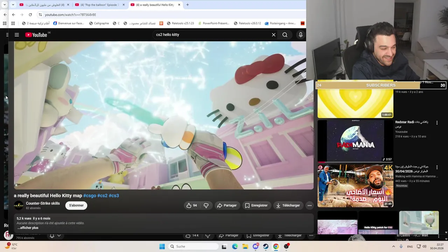This screenshot has width=448, height=252.
Task: View site information icon in address bar
Action: (x=40, y=15)
